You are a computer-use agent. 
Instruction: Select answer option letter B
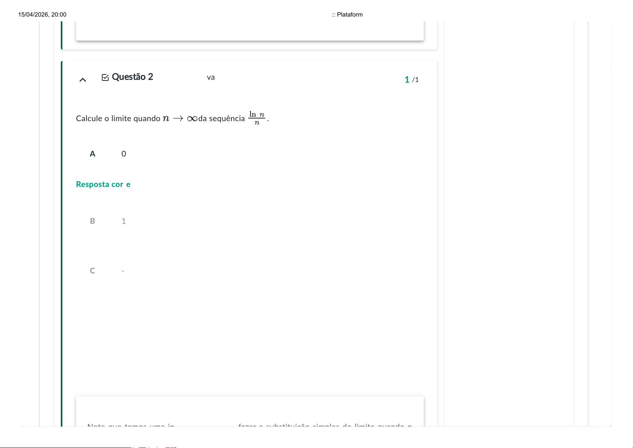coord(92,221)
